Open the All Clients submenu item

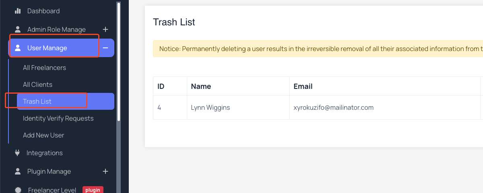37,84
